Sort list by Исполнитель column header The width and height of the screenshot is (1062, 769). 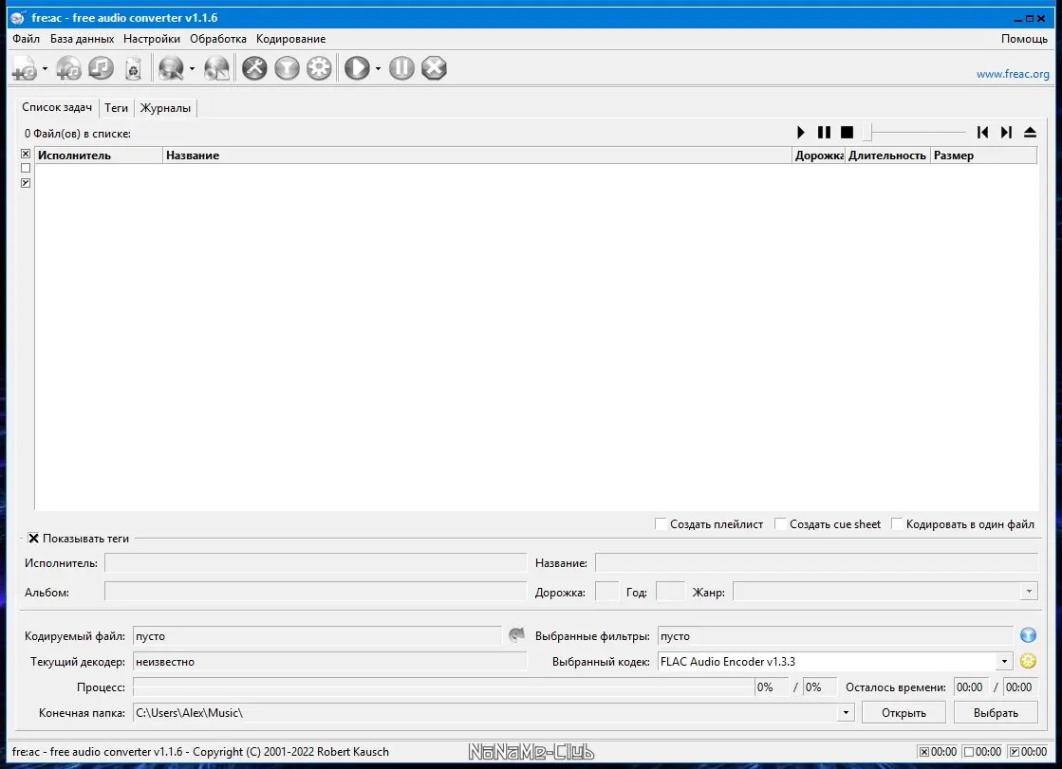[x=99, y=155]
